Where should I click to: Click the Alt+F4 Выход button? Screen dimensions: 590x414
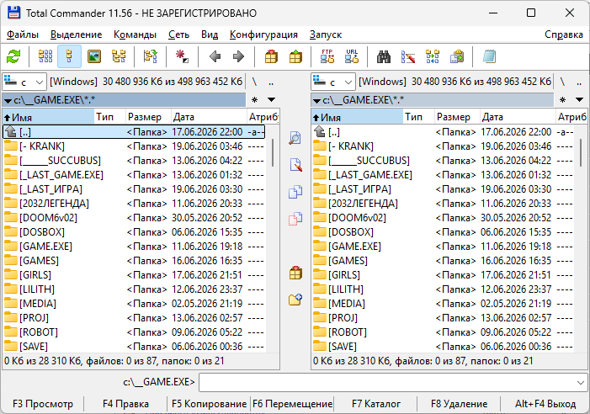click(x=545, y=404)
